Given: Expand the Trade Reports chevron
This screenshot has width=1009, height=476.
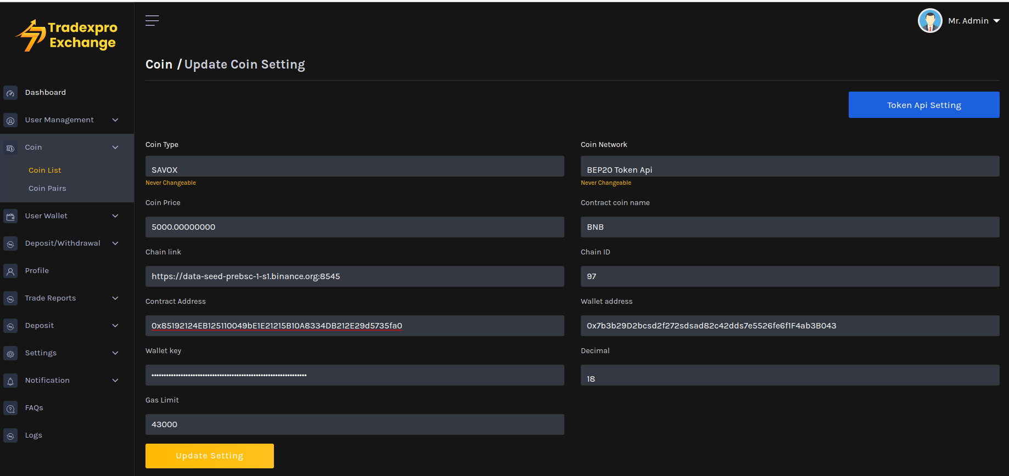Looking at the screenshot, I should tap(115, 298).
